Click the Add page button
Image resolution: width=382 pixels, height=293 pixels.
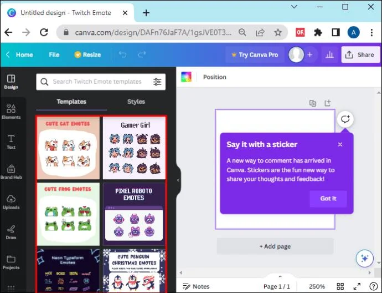click(x=275, y=246)
